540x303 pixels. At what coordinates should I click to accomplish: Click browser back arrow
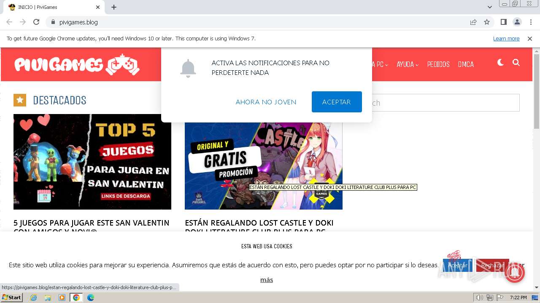[x=9, y=22]
